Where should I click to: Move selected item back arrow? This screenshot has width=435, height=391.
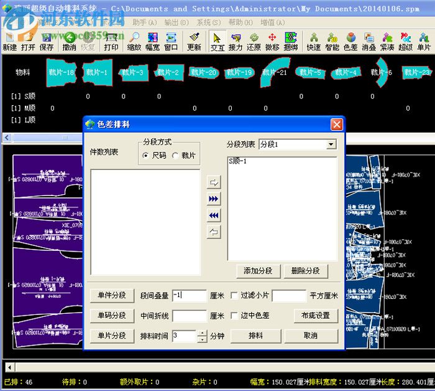pos(214,232)
